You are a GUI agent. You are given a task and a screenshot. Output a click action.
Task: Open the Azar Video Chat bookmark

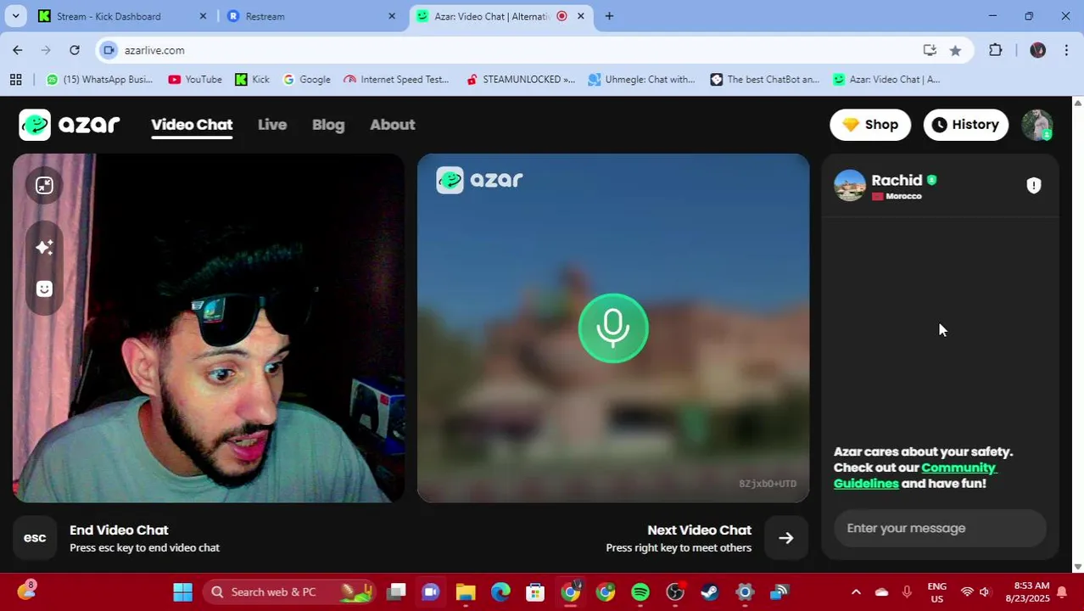(886, 80)
